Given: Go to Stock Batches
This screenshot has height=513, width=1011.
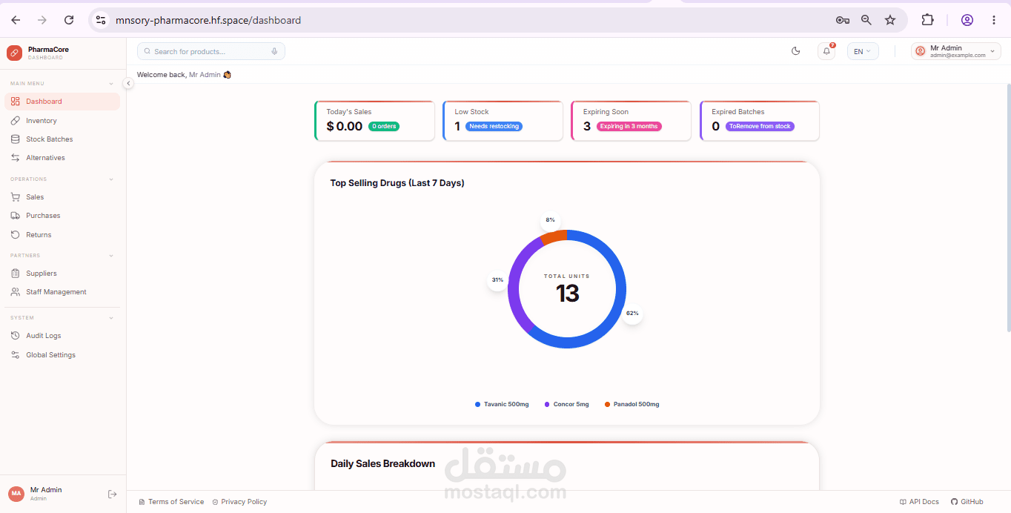Looking at the screenshot, I should (x=62, y=139).
